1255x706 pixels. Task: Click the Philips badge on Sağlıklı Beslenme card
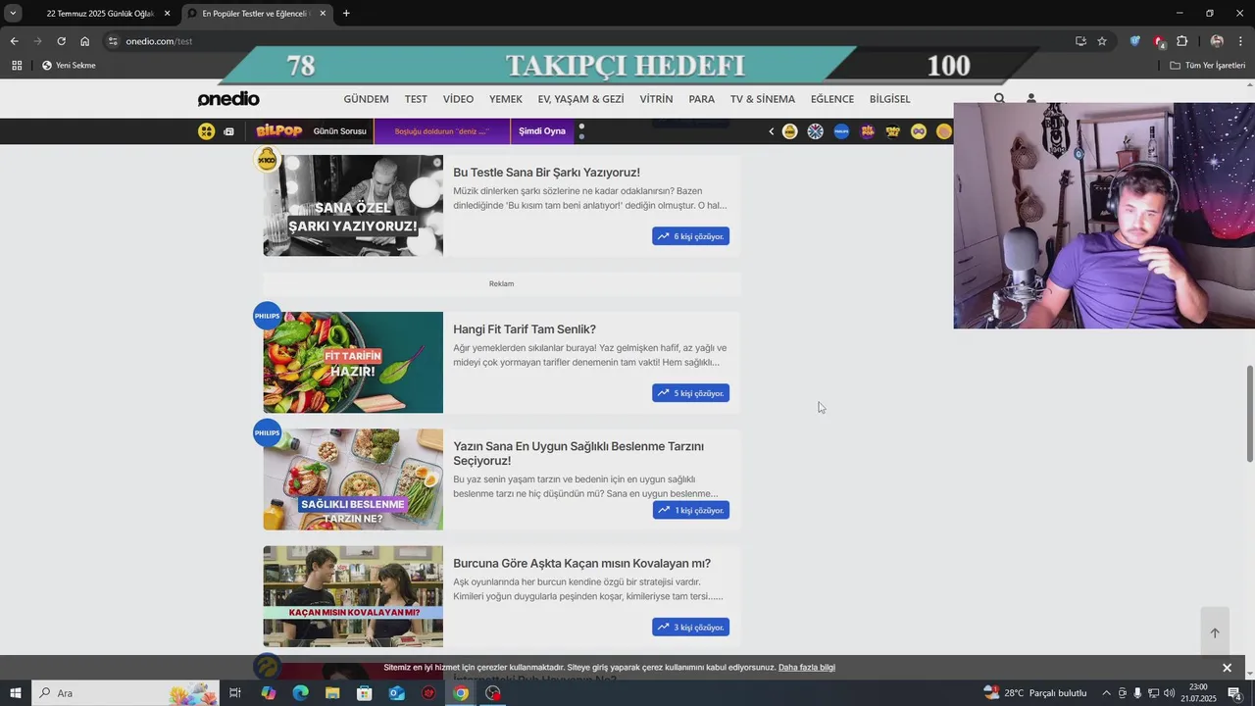267,432
